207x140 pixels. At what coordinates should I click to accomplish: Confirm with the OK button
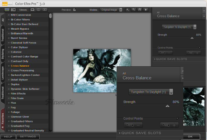(190, 136)
